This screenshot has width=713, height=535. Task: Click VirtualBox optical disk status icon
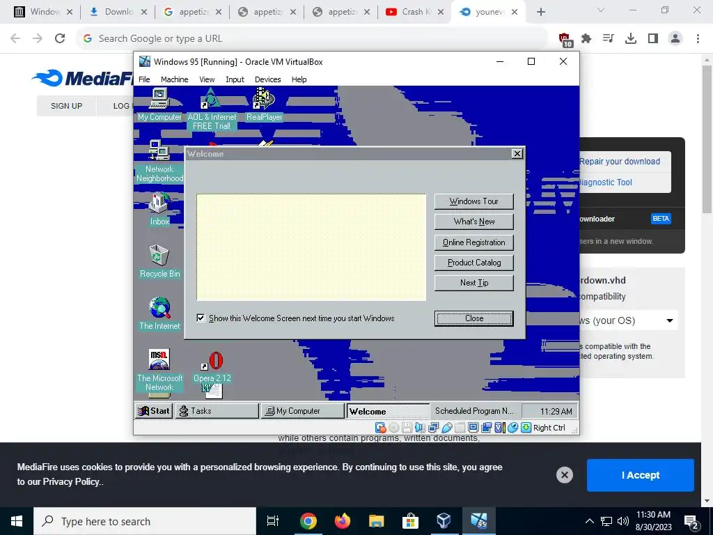394,428
